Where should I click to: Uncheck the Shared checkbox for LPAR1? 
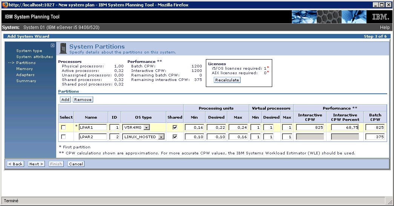175,127
